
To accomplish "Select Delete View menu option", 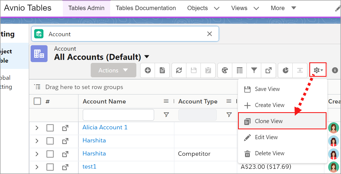I will click(x=269, y=153).
